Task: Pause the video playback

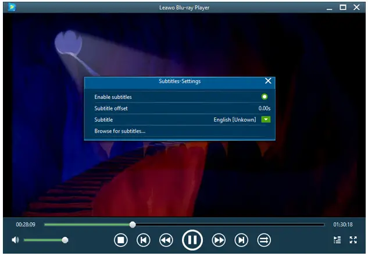Action: 192,240
